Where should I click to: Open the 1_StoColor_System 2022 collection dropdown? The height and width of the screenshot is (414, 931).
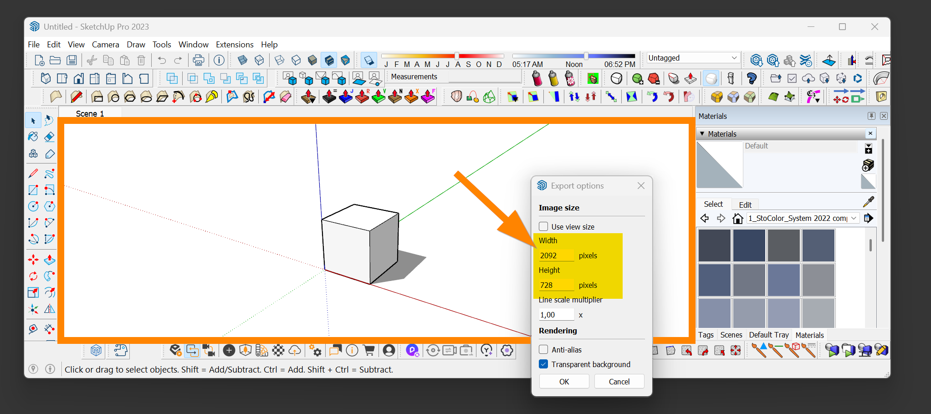point(854,218)
